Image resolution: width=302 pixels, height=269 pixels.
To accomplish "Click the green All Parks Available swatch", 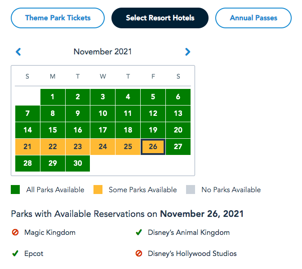I will (x=16, y=190).
